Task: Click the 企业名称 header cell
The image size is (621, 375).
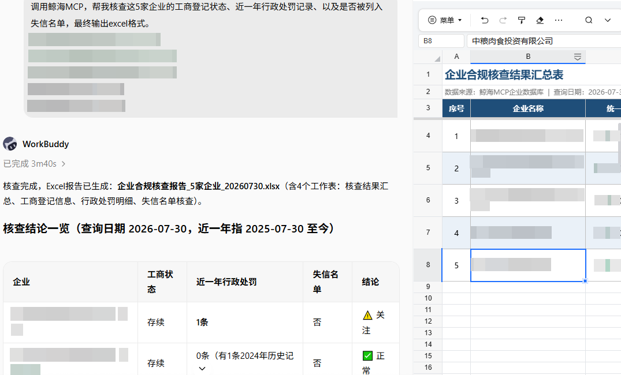Action: (528, 108)
